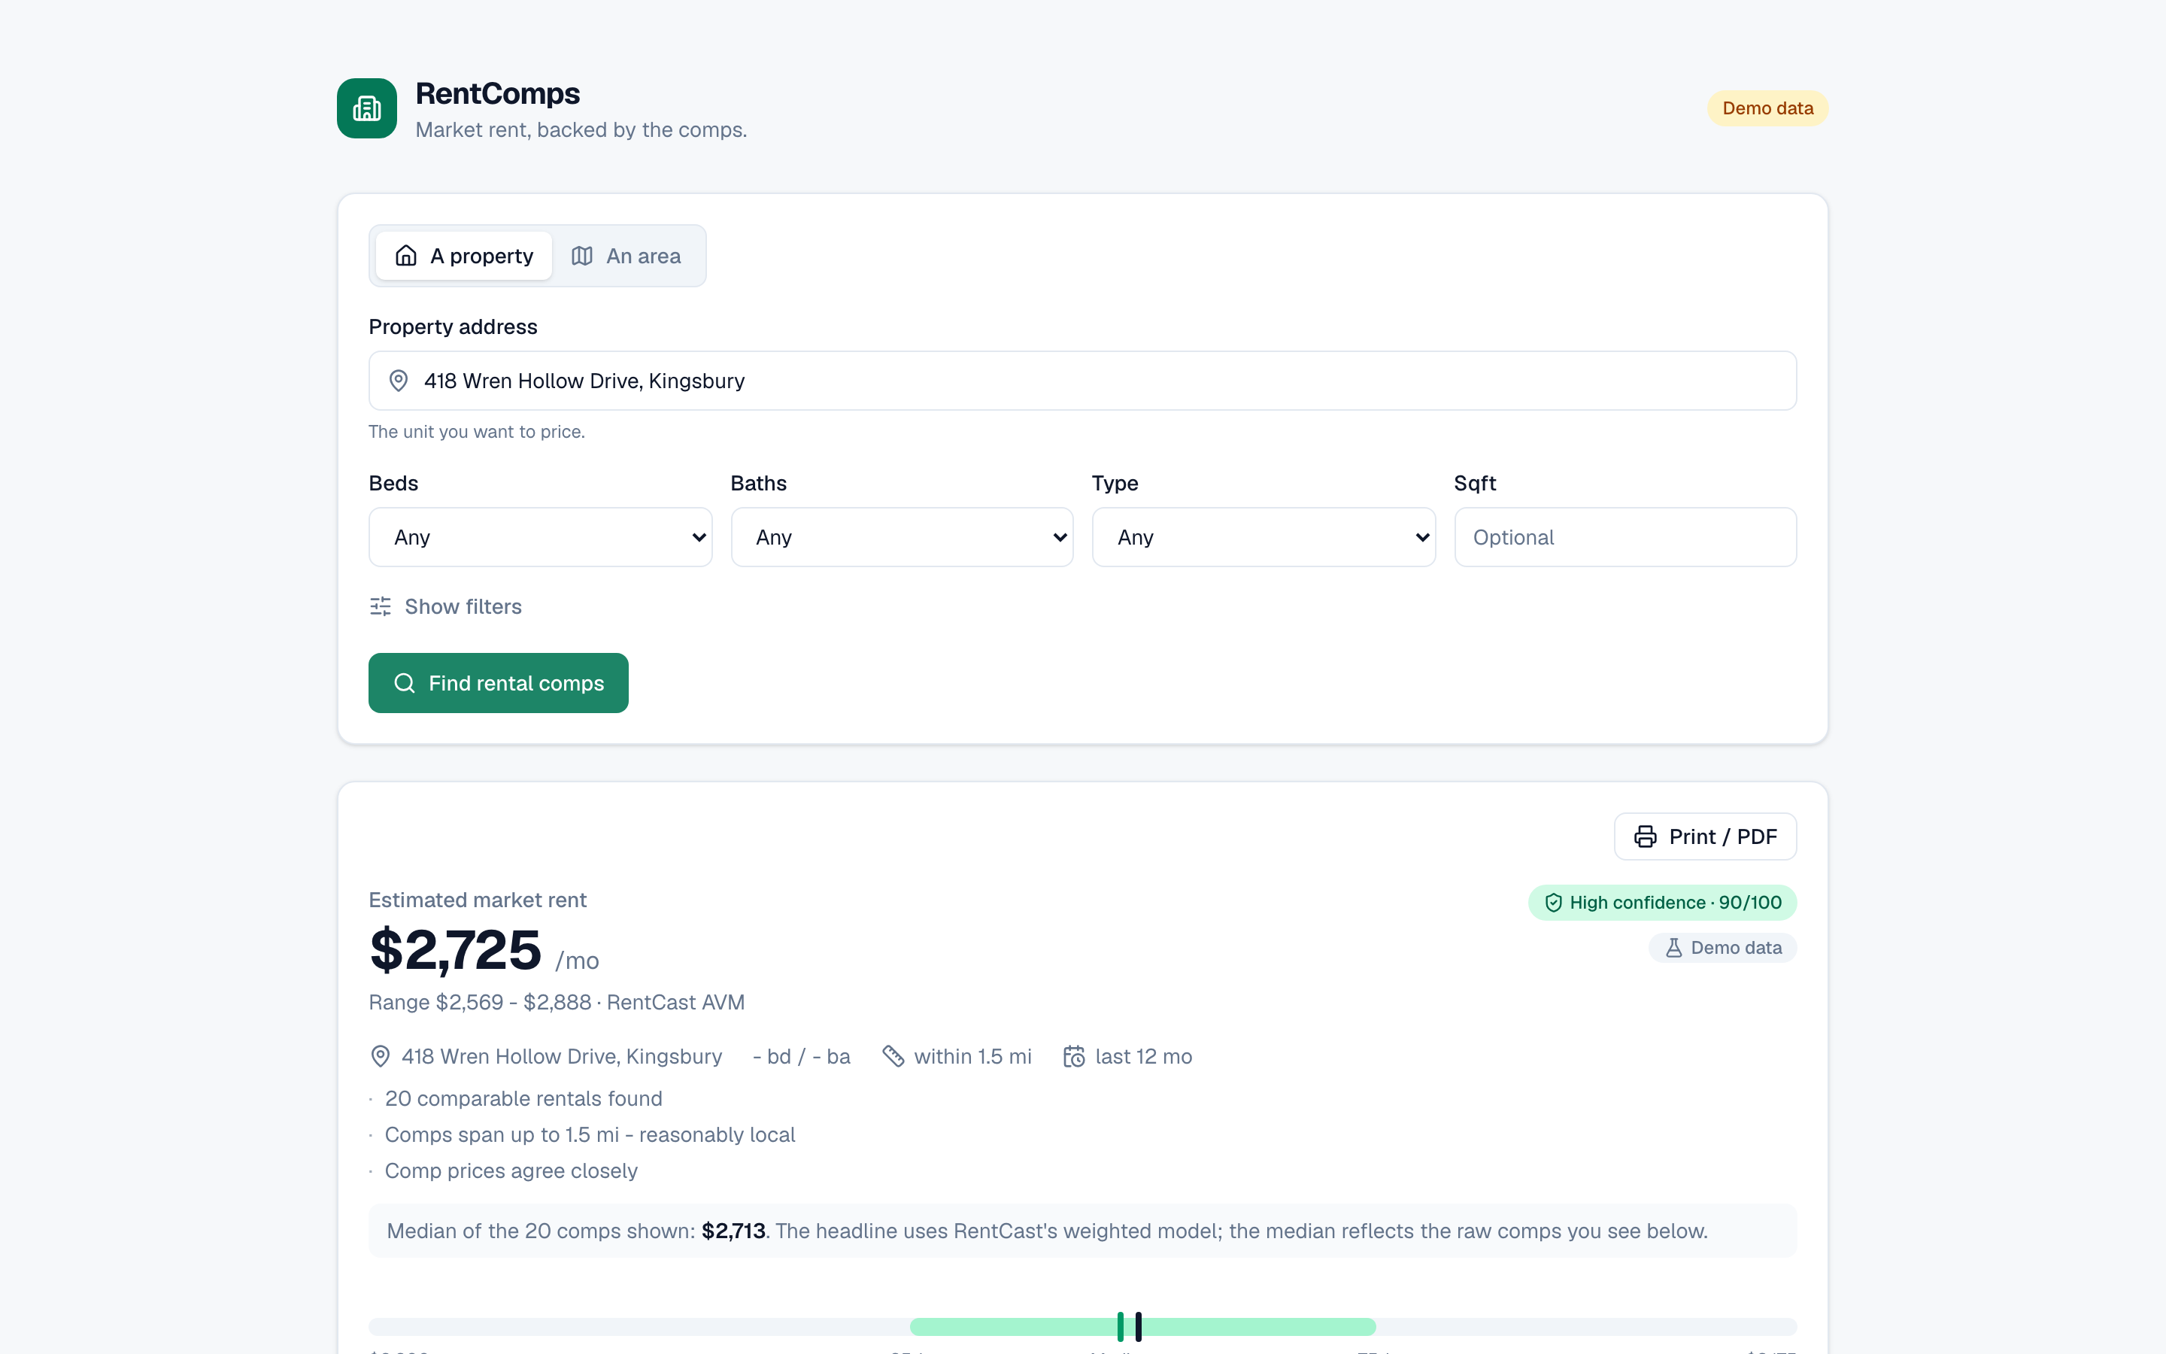Click the grey Demo data pill in results
The height and width of the screenshot is (1354, 2166).
tap(1722, 948)
